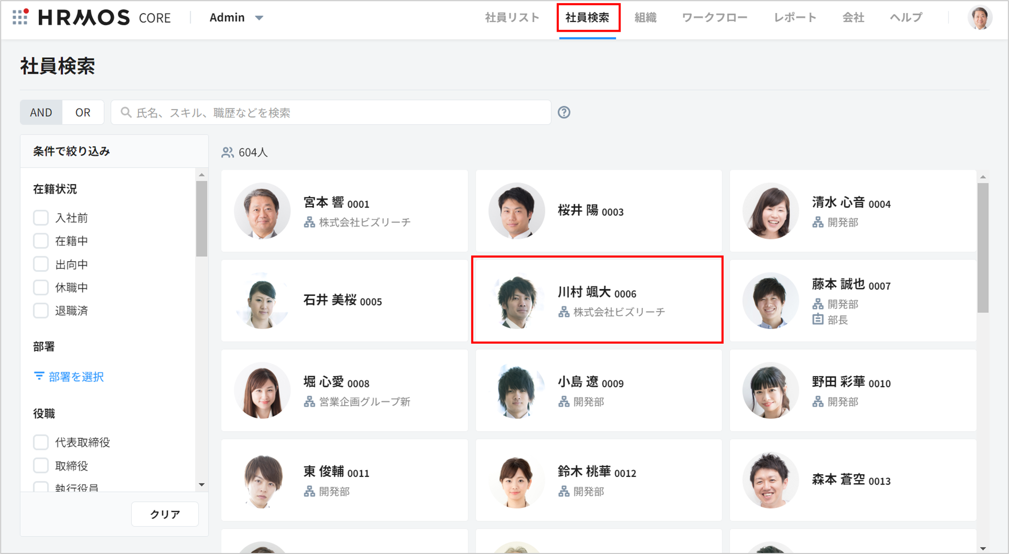
Task: Open 川村 颯大 employee photo card
Action: [517, 300]
